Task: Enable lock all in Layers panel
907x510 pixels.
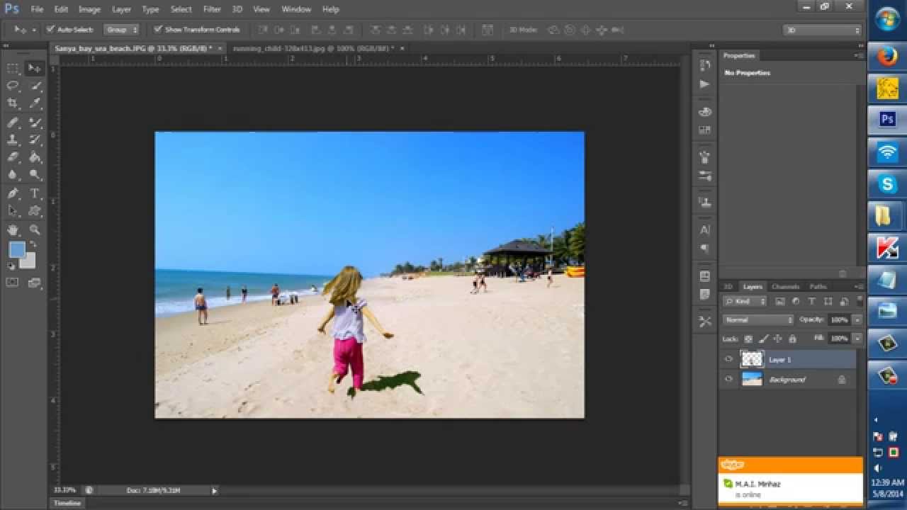Action: click(x=792, y=339)
